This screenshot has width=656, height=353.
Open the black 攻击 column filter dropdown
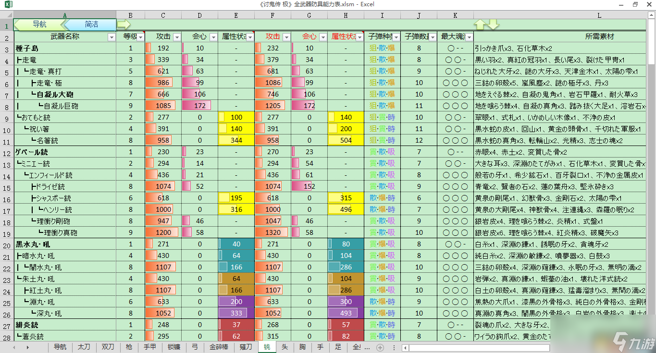177,37
